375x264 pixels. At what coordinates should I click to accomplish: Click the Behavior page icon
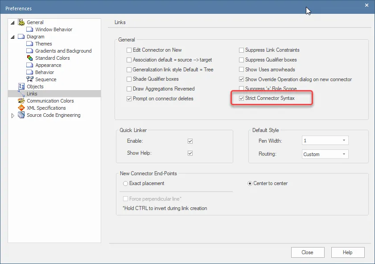[30, 72]
